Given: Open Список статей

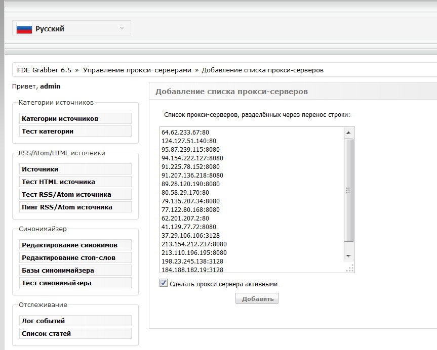Looking at the screenshot, I should pos(75,334).
